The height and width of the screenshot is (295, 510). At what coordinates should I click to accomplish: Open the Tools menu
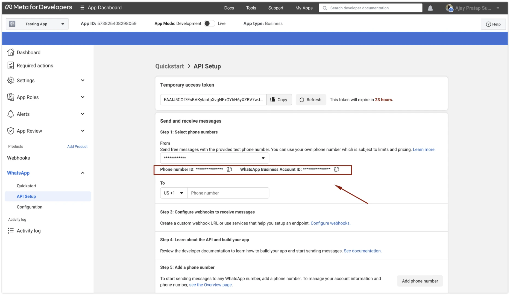tap(251, 8)
